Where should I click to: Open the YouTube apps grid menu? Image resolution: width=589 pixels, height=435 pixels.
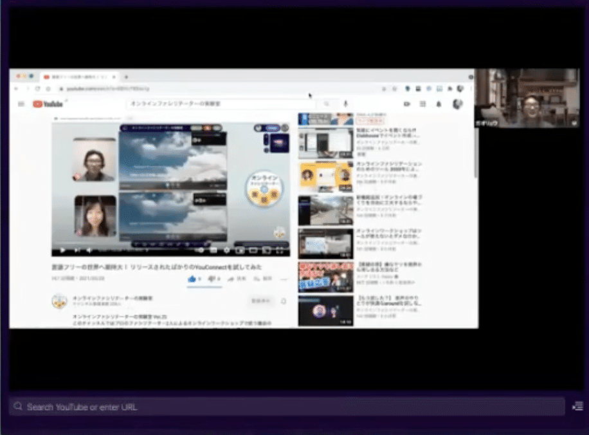423,104
